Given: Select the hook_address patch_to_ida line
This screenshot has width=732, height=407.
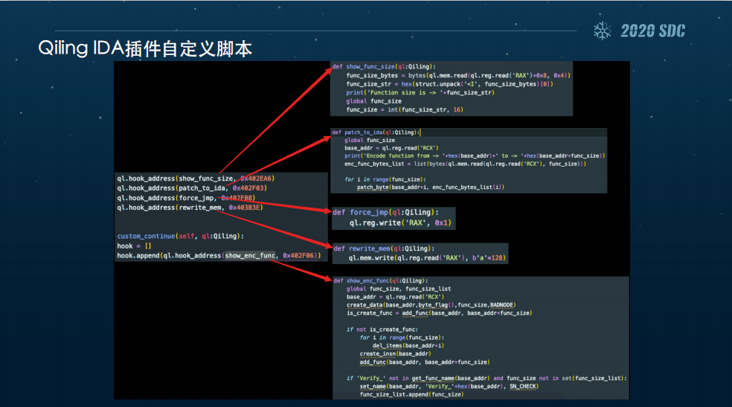Looking at the screenshot, I should tap(191, 188).
